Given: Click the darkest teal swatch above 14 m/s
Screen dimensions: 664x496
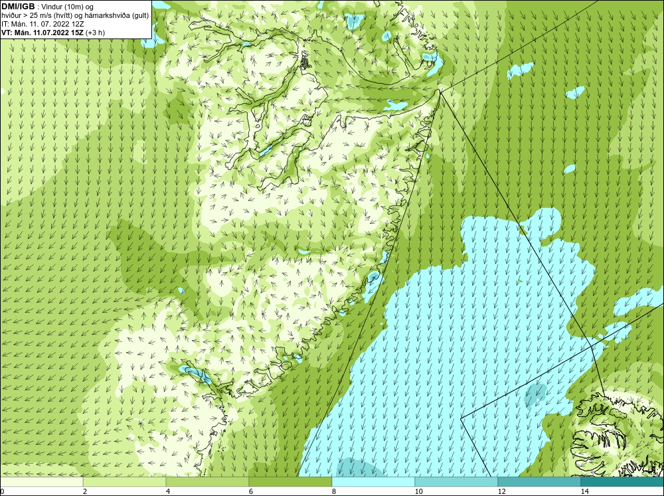Looking at the screenshot, I should click(x=623, y=481).
